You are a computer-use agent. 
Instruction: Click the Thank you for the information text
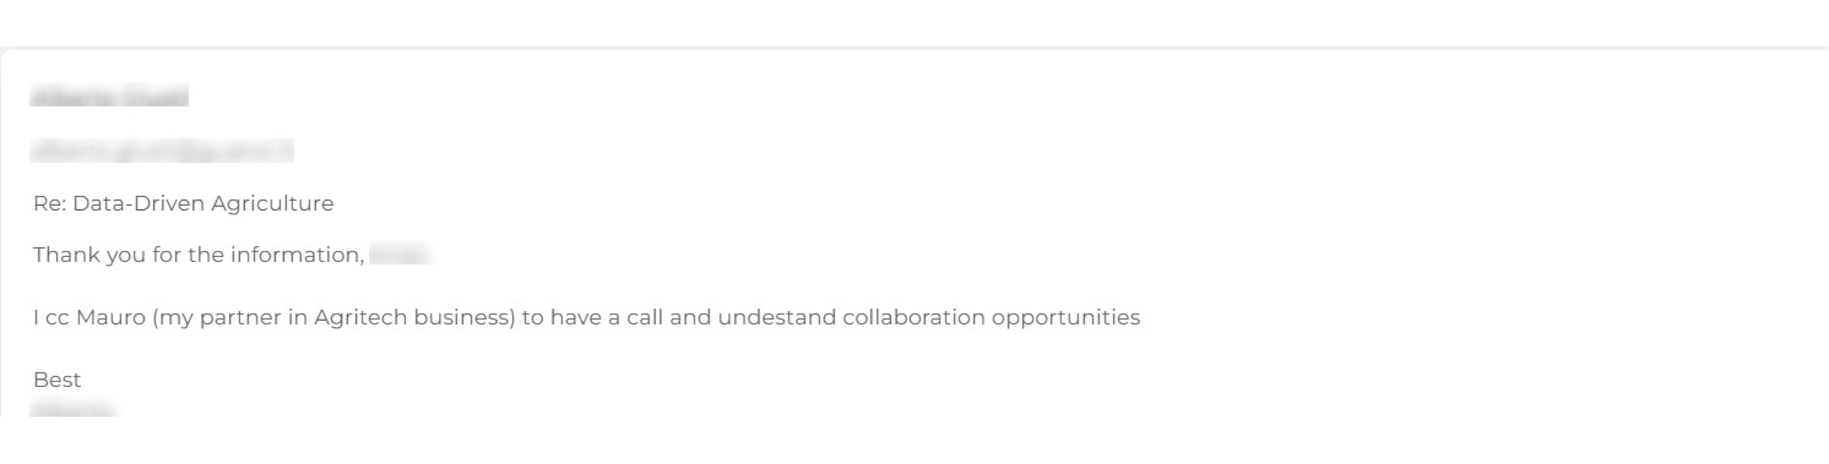(199, 255)
